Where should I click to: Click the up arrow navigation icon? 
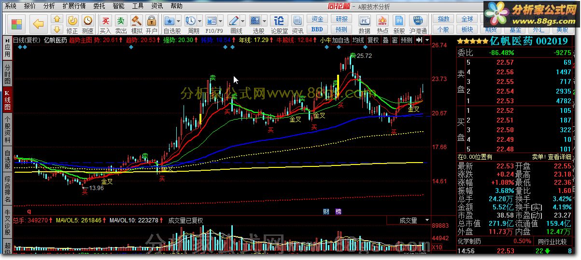coord(57,19)
